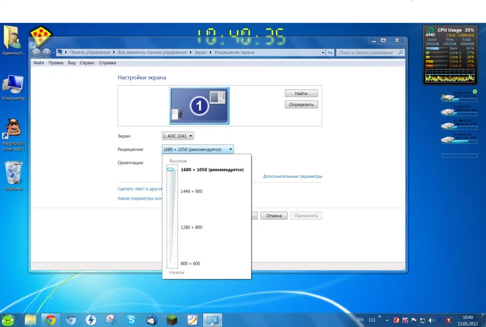Screen dimensions: 486x327
Task: Choose 800 × 600 on the resolution slider
Action: (x=190, y=263)
